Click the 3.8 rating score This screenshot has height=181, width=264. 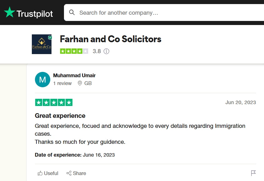97,51
